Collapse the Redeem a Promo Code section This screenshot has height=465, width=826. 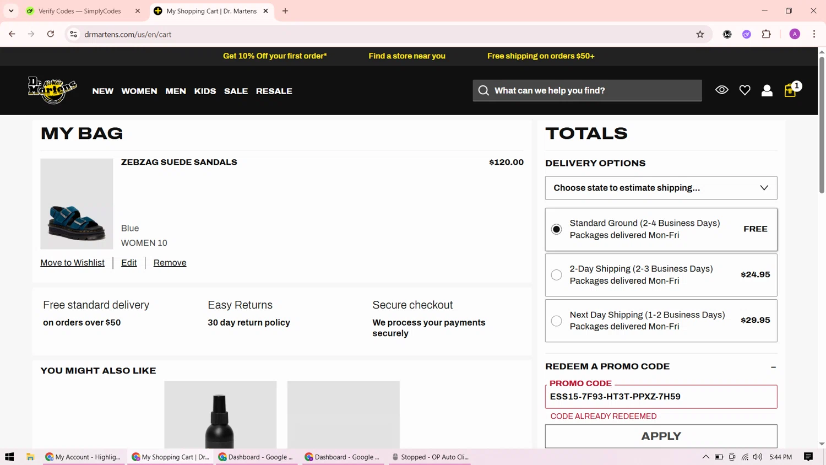coord(773,367)
